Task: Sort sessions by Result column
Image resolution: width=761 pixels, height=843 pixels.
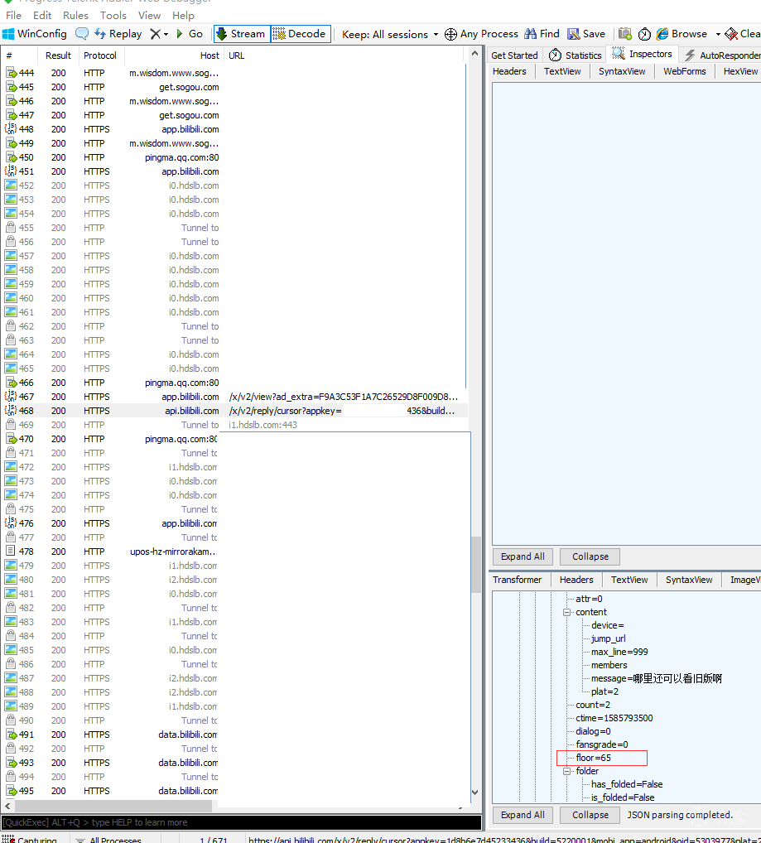Action: (58, 55)
